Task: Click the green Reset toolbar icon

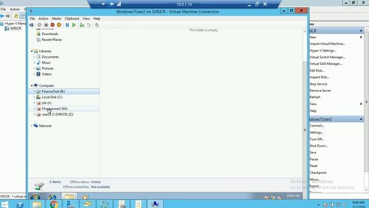Action: tap(74, 25)
